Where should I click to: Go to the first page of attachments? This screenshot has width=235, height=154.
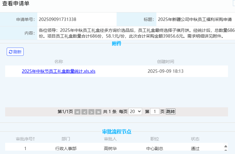[77, 112]
